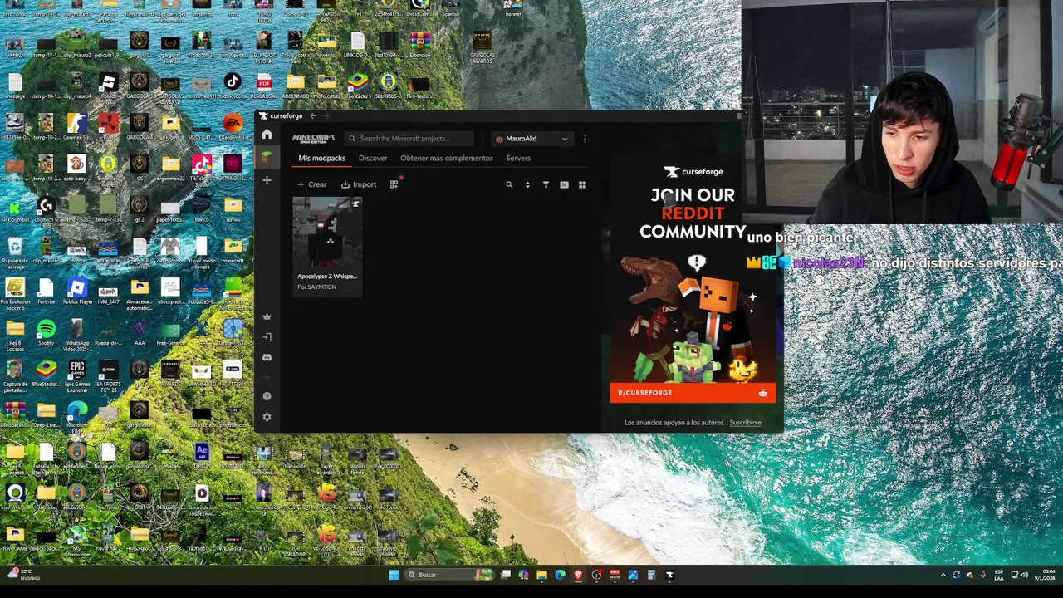
Task: Open the crown premium icon in sidebar
Action: [x=267, y=316]
